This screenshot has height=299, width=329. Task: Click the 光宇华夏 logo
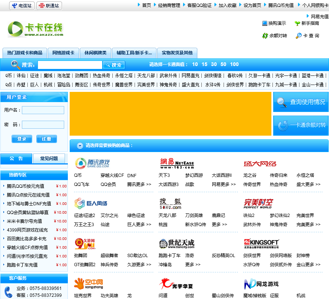pos(176,284)
